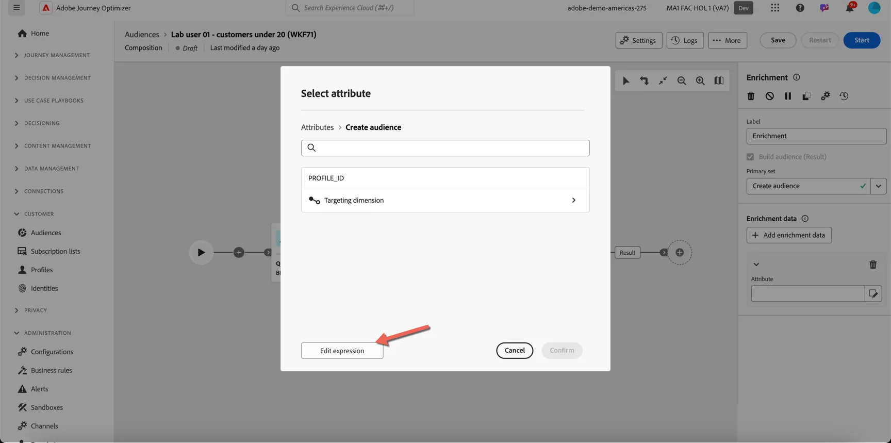
Task: Delete the Enrichment activity with trash icon
Action: point(751,96)
